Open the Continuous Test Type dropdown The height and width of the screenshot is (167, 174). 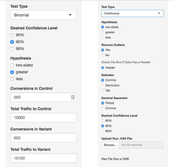[132, 13]
